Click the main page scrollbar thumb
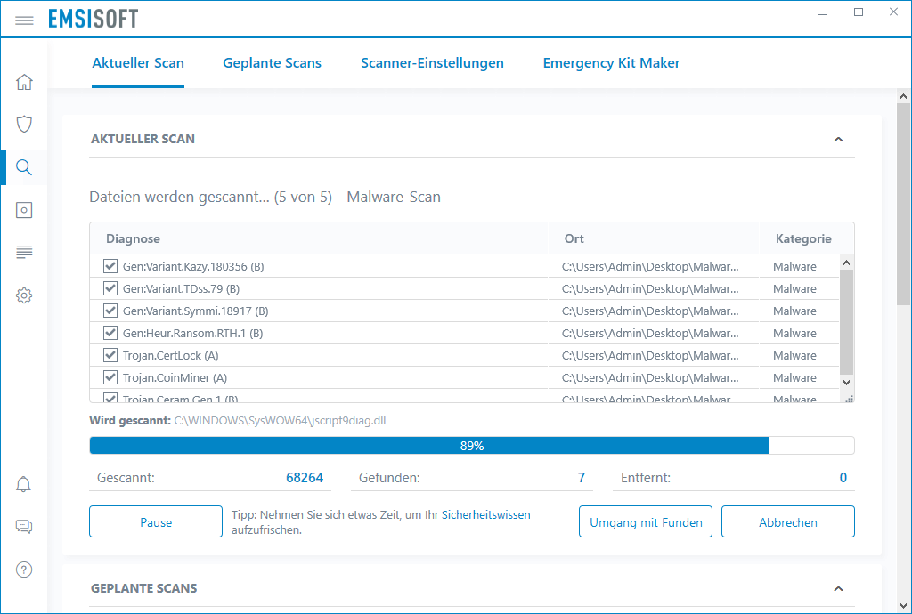This screenshot has height=614, width=912. click(x=903, y=204)
